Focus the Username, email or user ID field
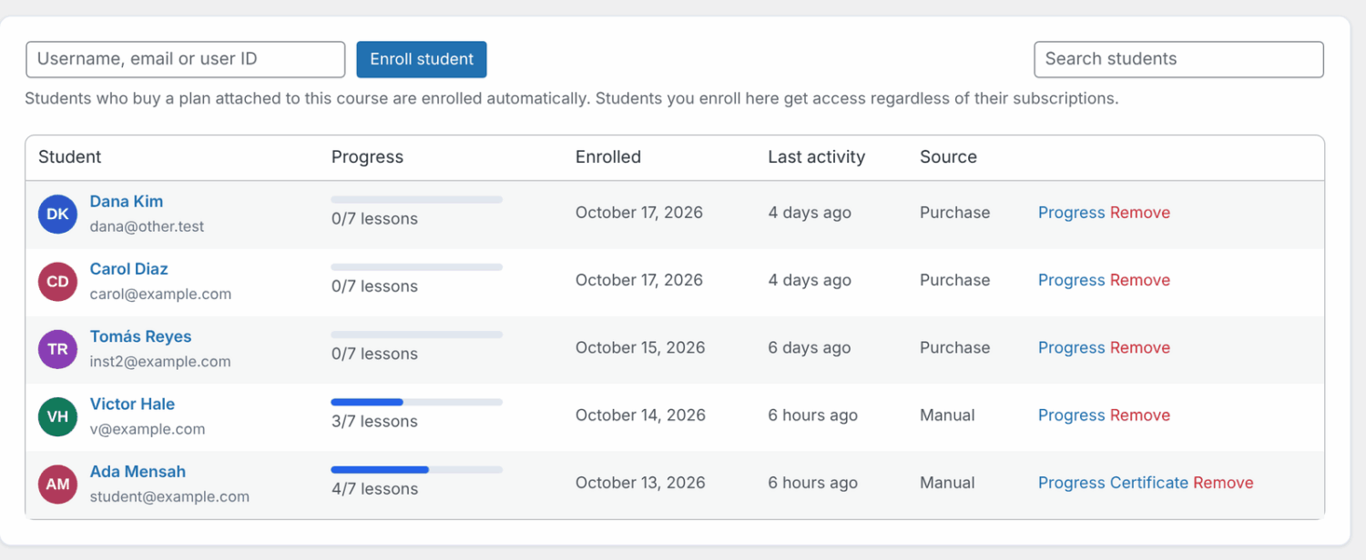Screen dimensions: 1366x560 186,59
